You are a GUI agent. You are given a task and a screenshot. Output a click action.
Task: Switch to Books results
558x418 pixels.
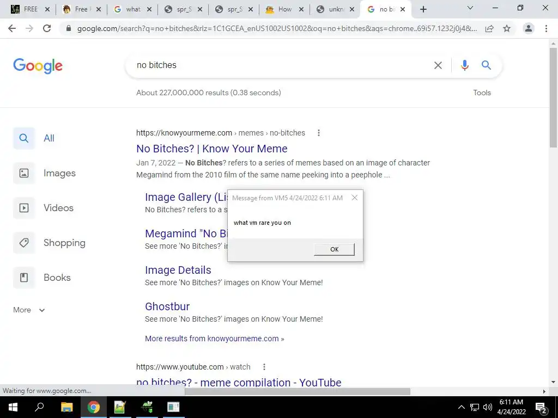point(42,278)
